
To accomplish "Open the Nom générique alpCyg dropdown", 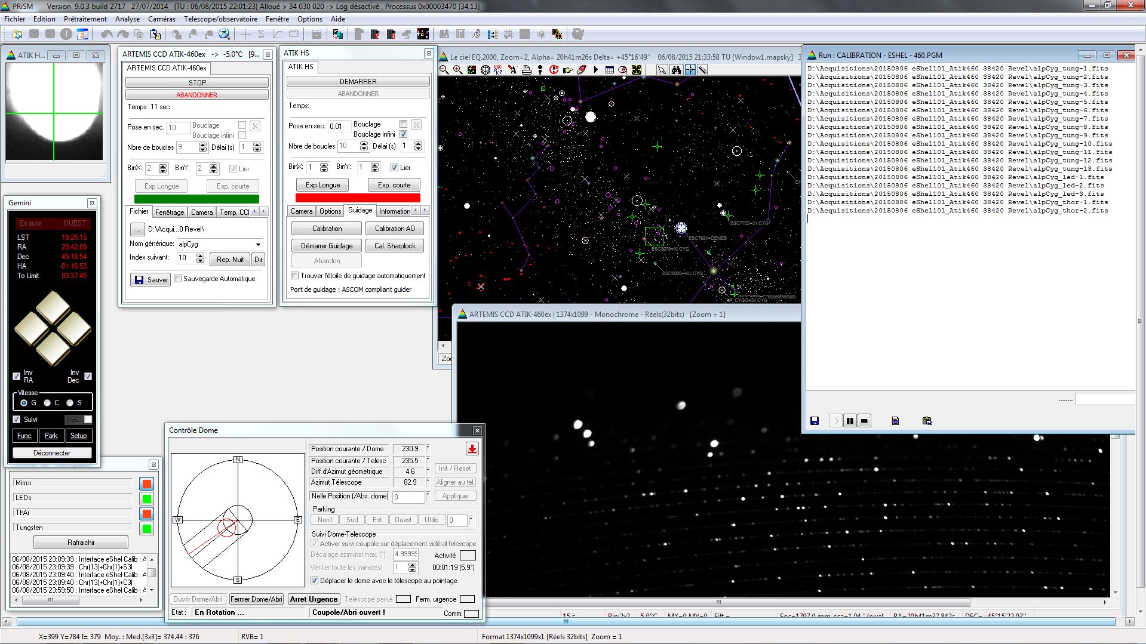I will (x=258, y=244).
